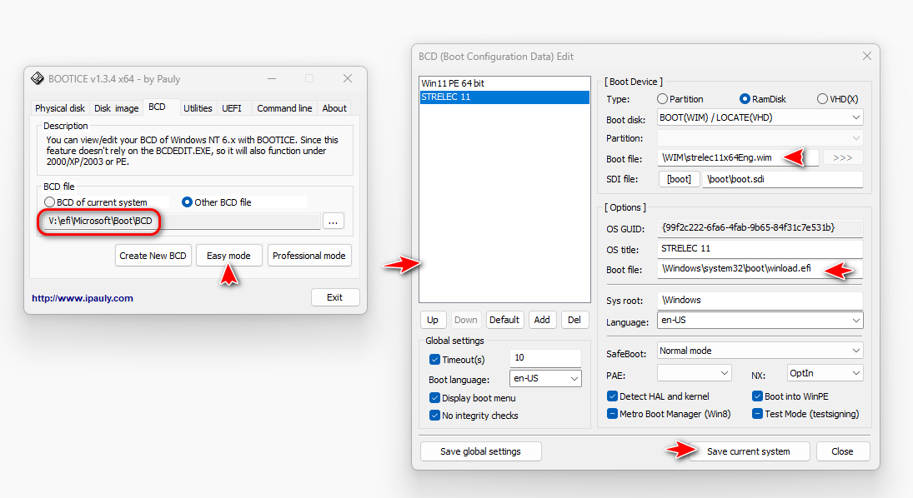Viewport: 913px width, 498px height.
Task: Open the About tab
Action: (x=334, y=108)
